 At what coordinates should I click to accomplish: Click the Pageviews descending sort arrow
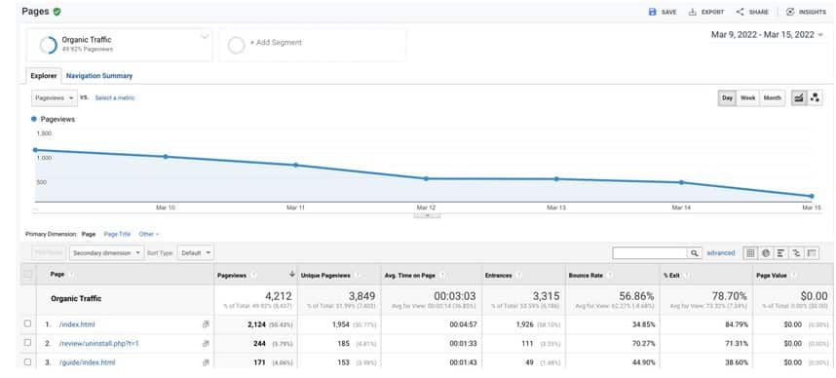291,275
